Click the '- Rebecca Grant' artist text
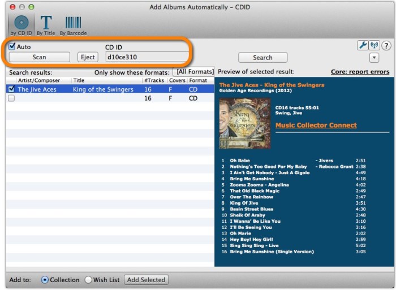The image size is (396, 290). click(334, 167)
